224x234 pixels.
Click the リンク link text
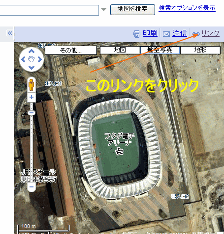point(211,33)
